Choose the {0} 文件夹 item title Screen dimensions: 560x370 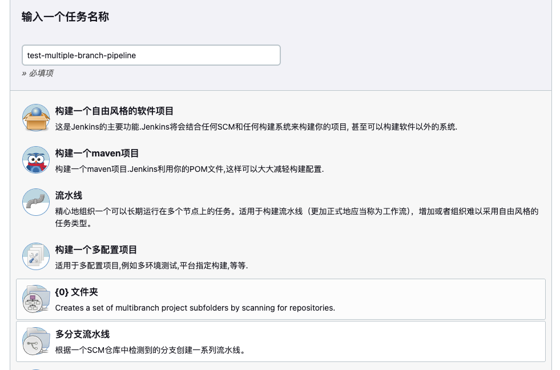76,292
